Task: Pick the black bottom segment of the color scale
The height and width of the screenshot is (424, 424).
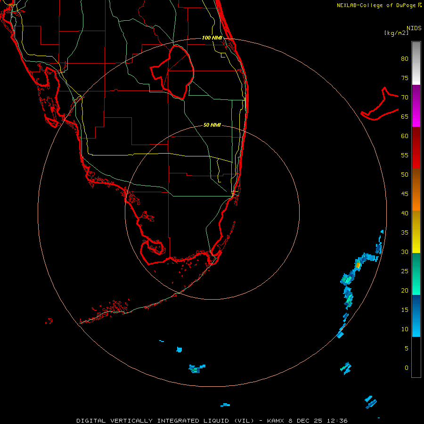Action: tap(416, 357)
